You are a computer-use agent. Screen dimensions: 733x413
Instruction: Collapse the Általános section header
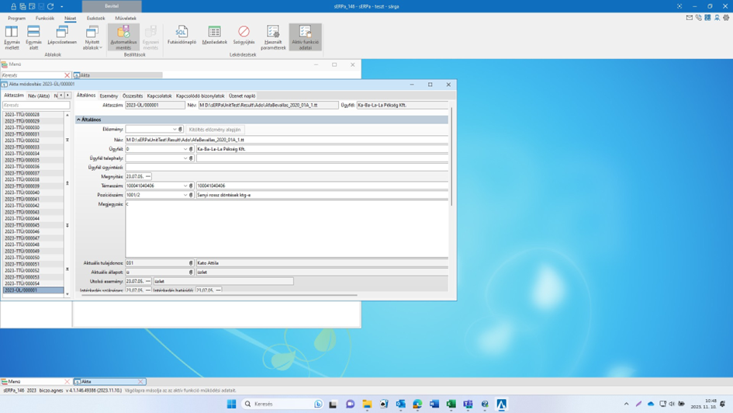pos(79,120)
